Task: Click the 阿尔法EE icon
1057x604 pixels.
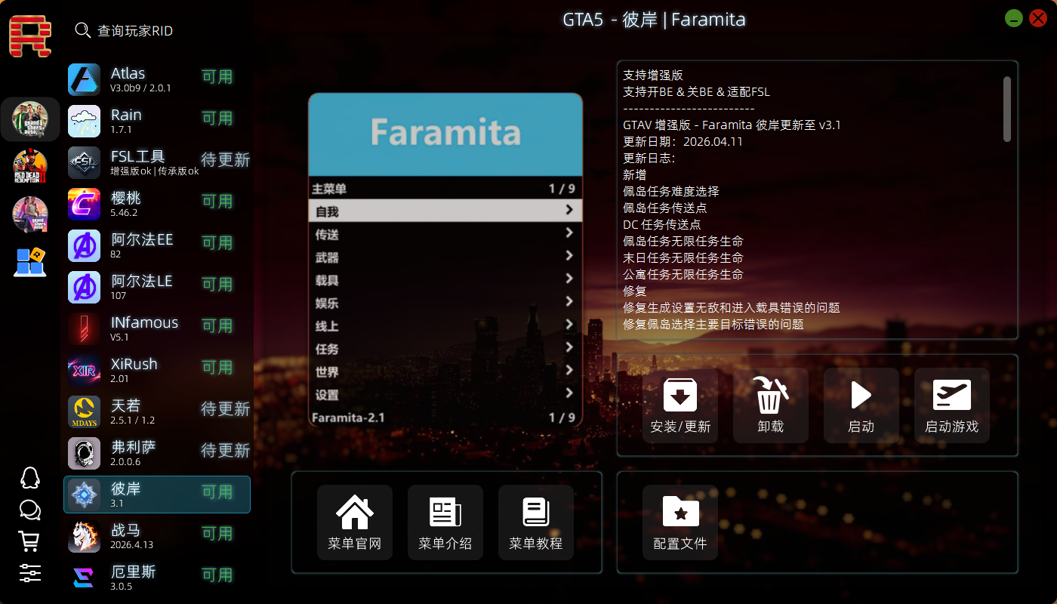Action: pos(84,245)
